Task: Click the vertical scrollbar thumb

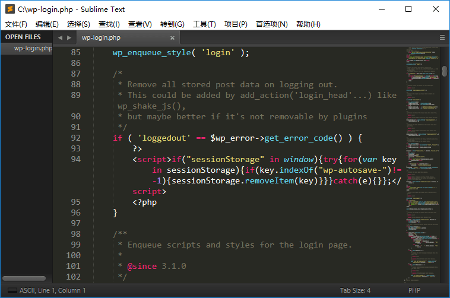Action: point(445,71)
